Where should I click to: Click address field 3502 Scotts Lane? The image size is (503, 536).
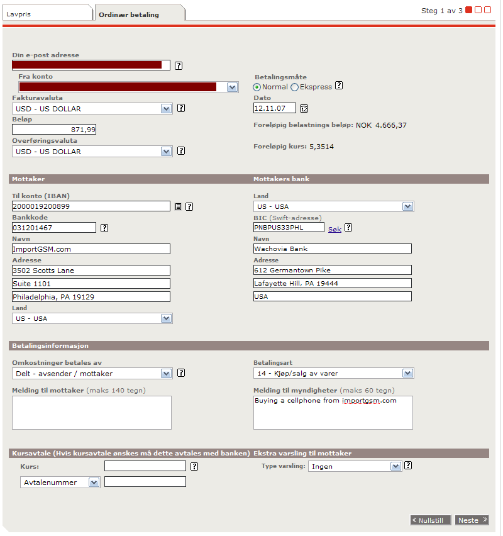coord(91,271)
